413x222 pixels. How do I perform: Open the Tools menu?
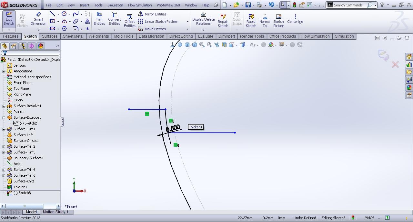point(98,5)
